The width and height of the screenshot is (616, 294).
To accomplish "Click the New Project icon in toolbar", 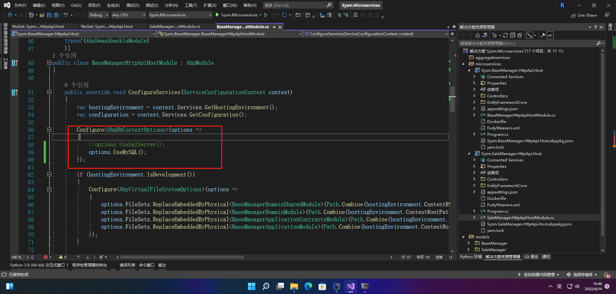I will (31, 15).
